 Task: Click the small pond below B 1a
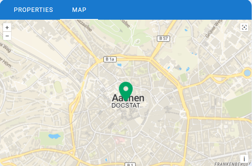click(119, 65)
